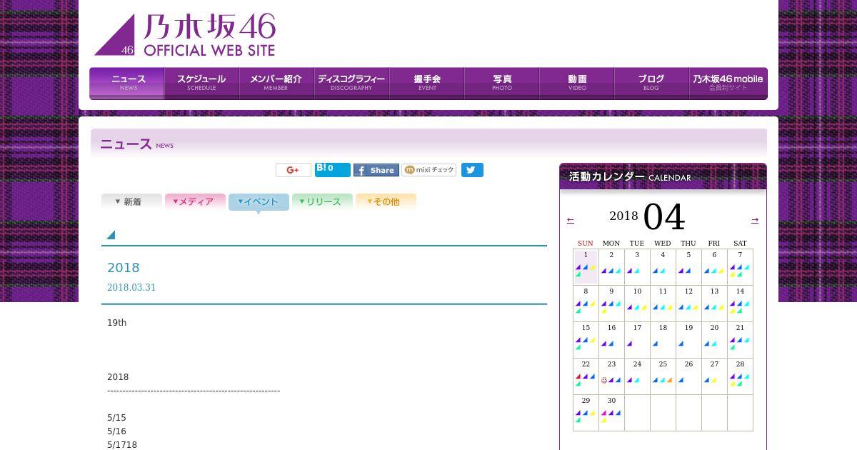This screenshot has width=857, height=450.
Task: Open the ニュース NEWS navigation tab
Action: [127, 83]
